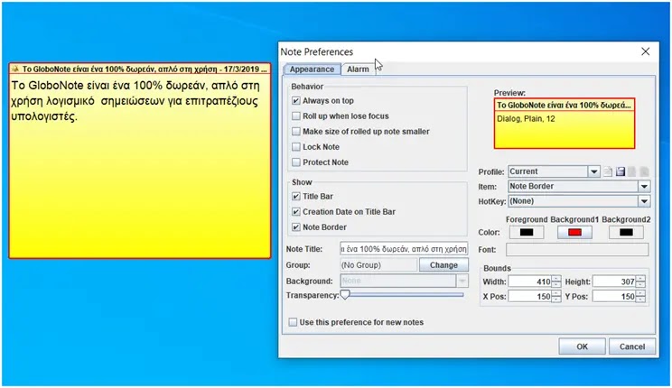Tick the Protect Note checkbox
Viewport: 672px width, 388px height.
[295, 162]
